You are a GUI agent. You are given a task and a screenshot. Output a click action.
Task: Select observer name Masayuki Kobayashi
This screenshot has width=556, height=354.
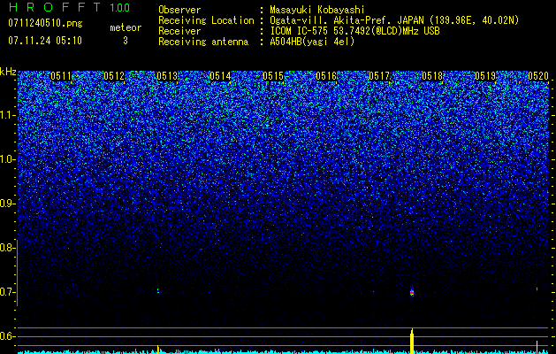(317, 10)
